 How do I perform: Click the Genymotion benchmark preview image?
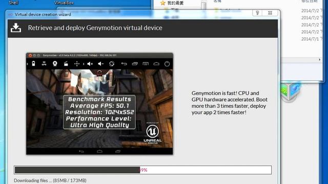click(99, 104)
